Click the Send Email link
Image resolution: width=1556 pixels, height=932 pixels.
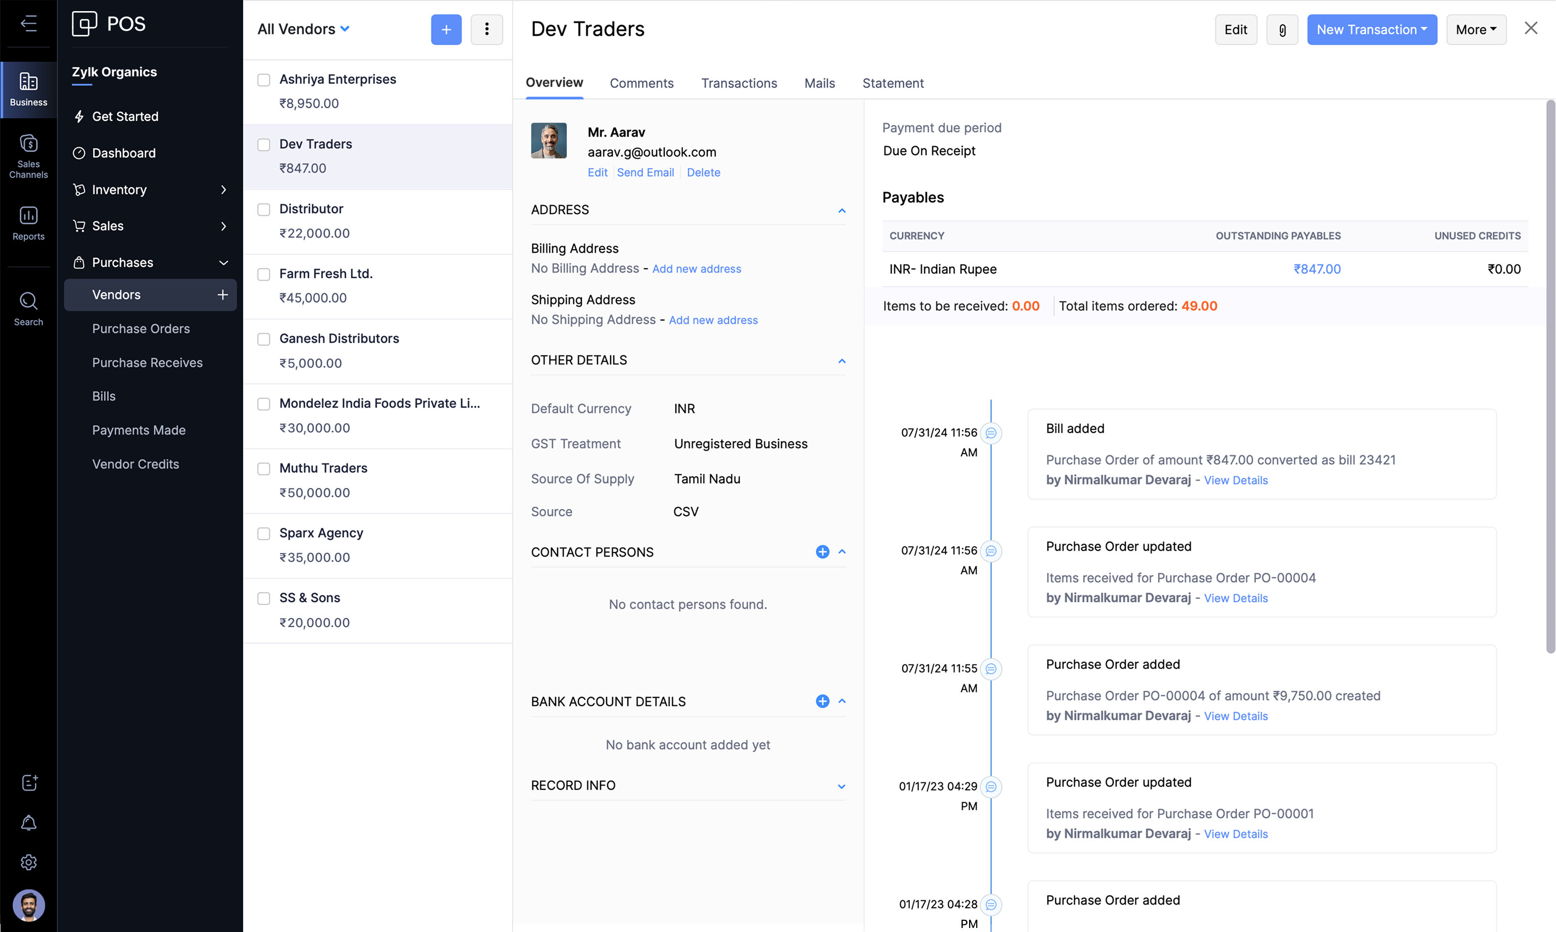645,172
